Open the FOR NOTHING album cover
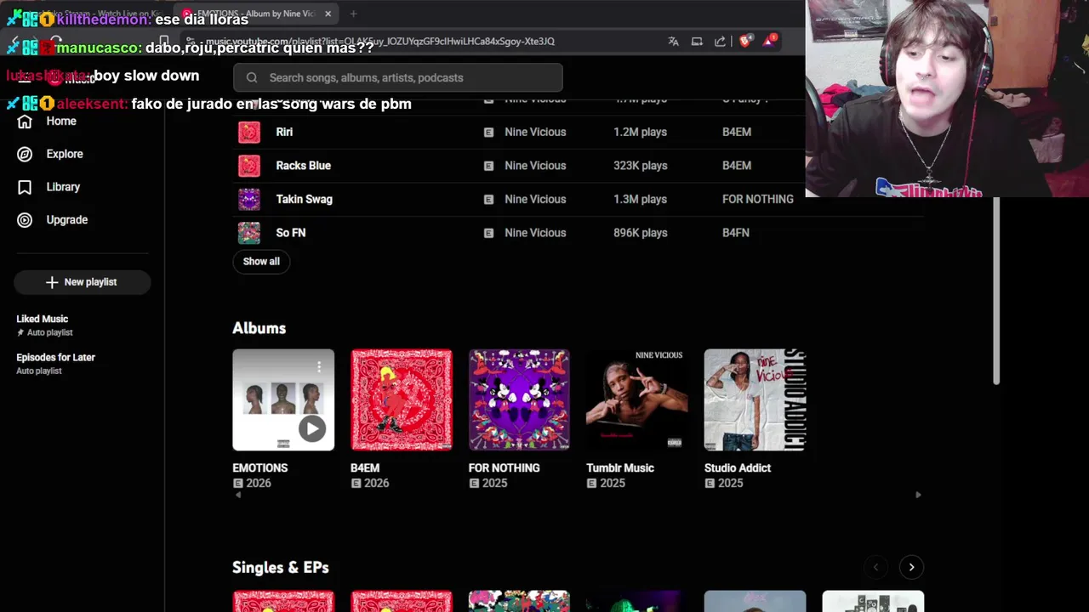1089x612 pixels. (x=519, y=399)
